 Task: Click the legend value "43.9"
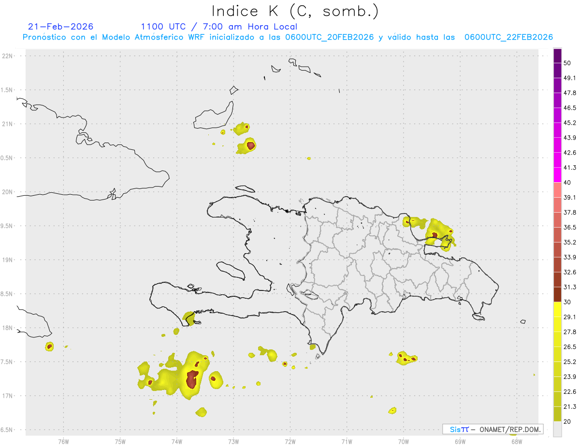tap(570, 138)
